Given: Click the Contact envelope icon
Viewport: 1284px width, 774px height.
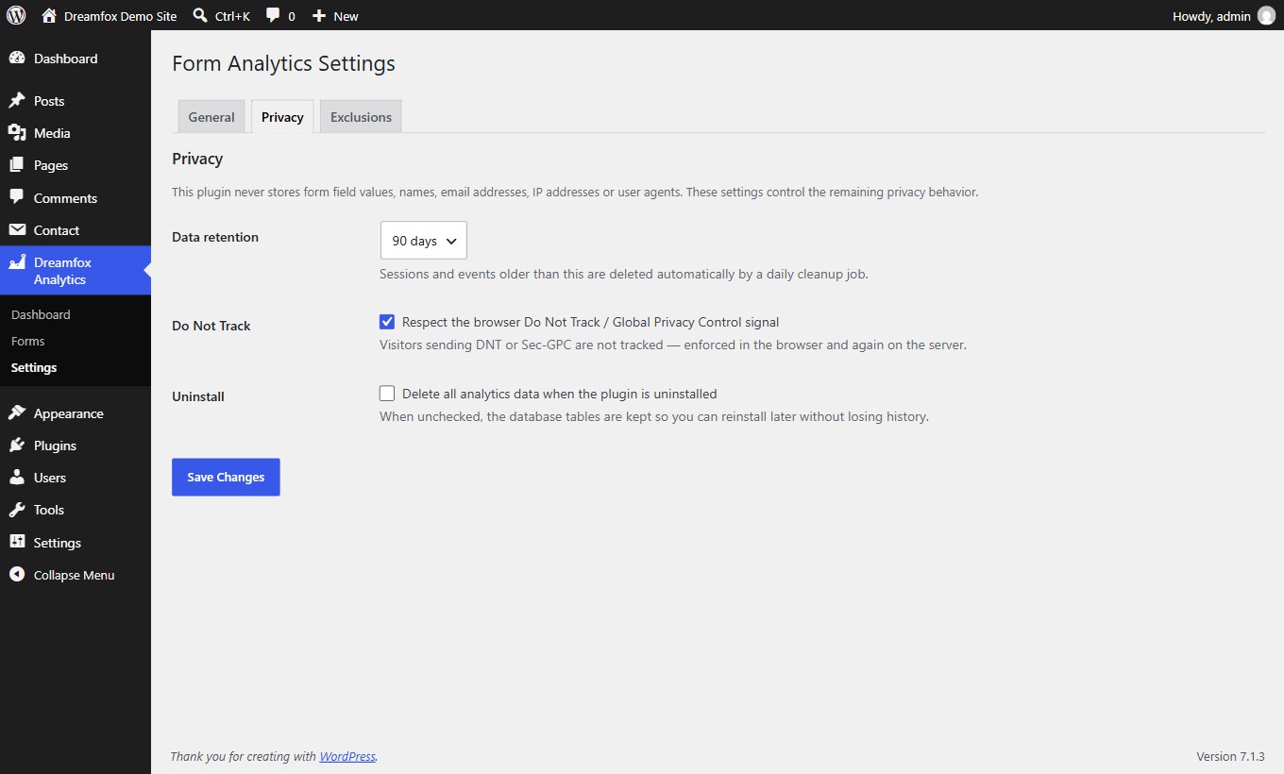Looking at the screenshot, I should [17, 230].
